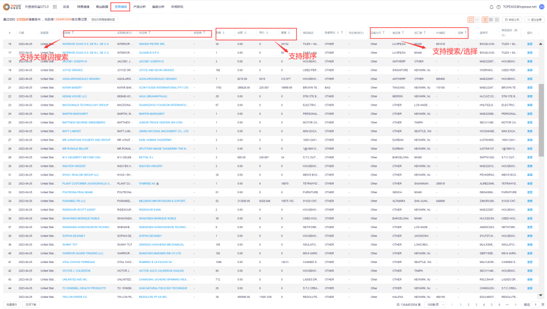The image size is (547, 309).
Task: Sort by the 单价 column arrows
Action: pos(267,33)
